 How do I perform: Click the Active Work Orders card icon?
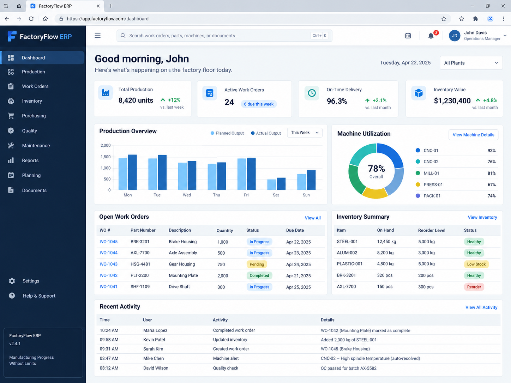[210, 93]
